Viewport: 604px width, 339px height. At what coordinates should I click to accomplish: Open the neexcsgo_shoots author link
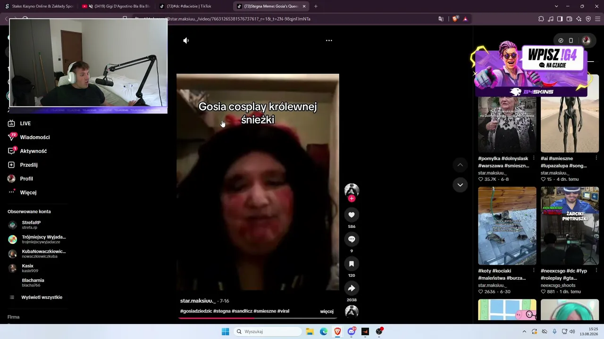click(558, 285)
